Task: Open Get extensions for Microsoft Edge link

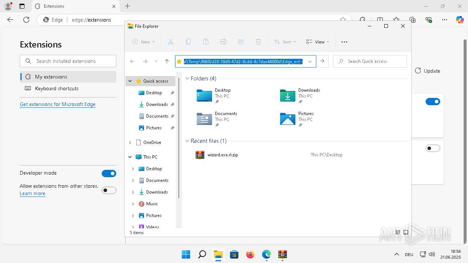Action: click(57, 104)
